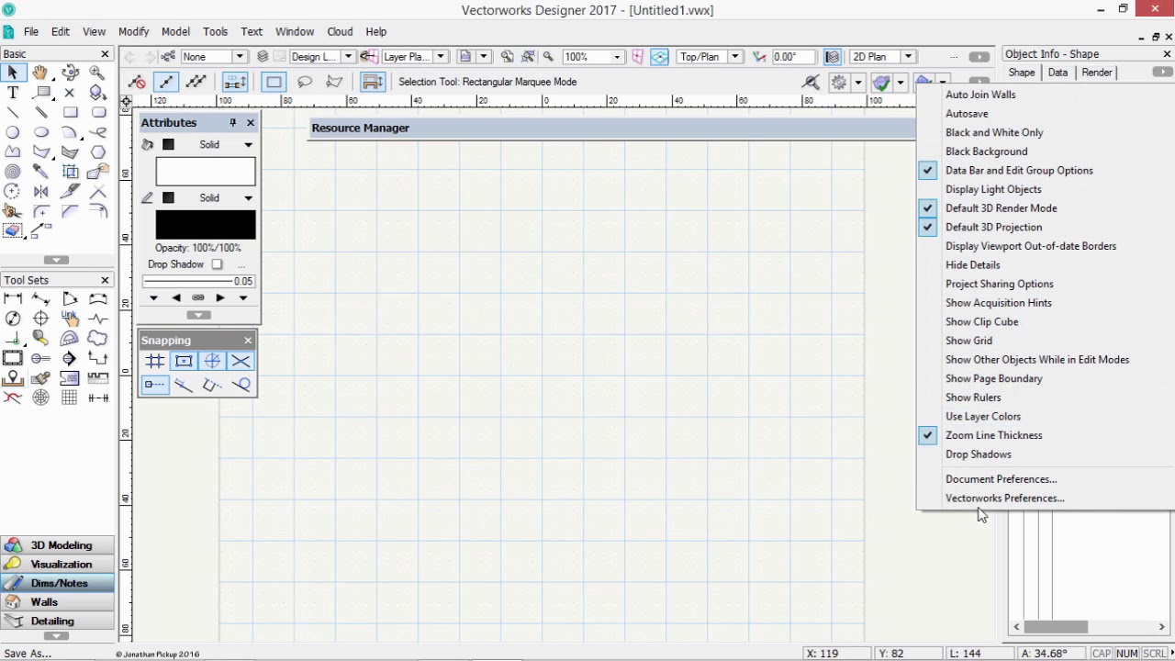Viewport: 1175px width, 661px height.
Task: Select the Selection arrow tool
Action: [13, 73]
